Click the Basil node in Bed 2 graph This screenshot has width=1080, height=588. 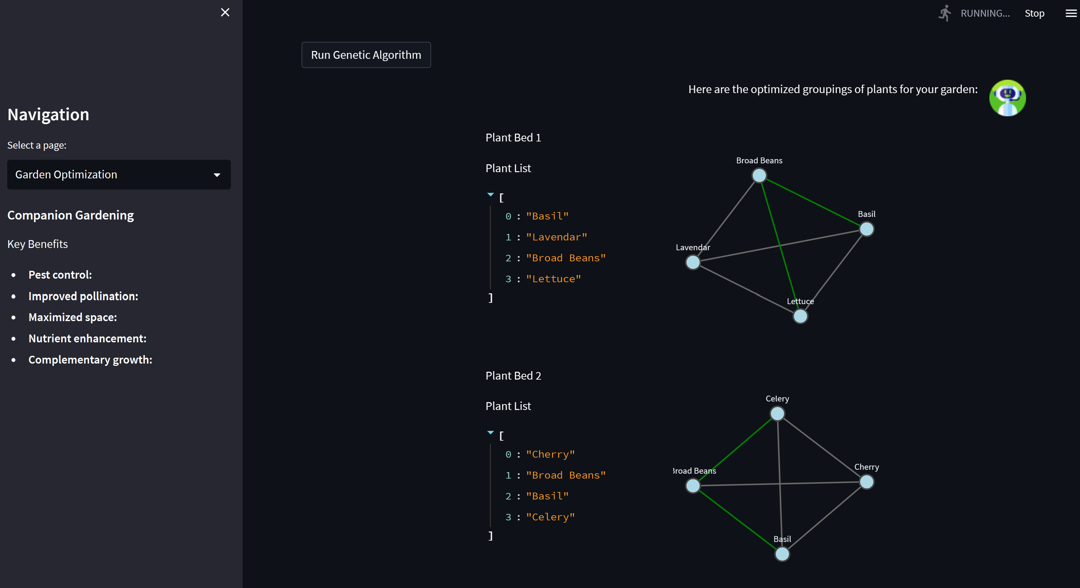[x=782, y=554]
